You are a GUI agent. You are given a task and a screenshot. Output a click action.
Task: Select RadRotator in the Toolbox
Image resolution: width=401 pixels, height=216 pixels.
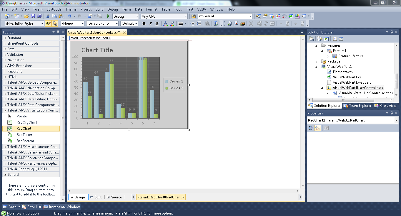[31, 141]
